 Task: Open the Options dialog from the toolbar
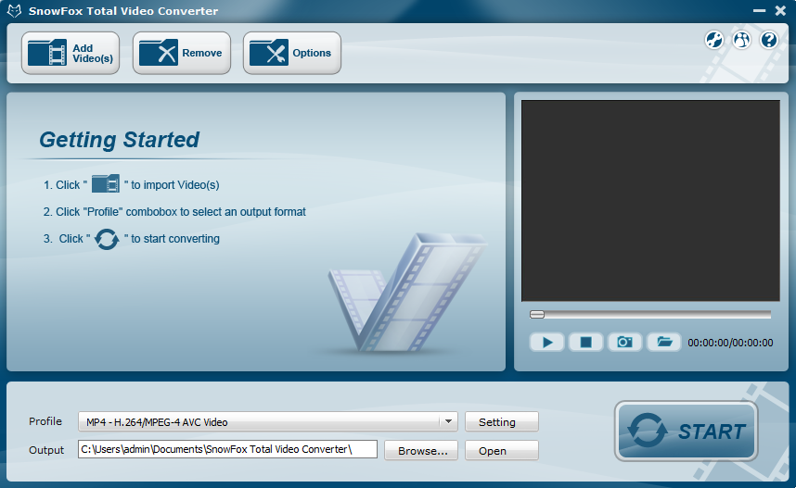point(291,54)
